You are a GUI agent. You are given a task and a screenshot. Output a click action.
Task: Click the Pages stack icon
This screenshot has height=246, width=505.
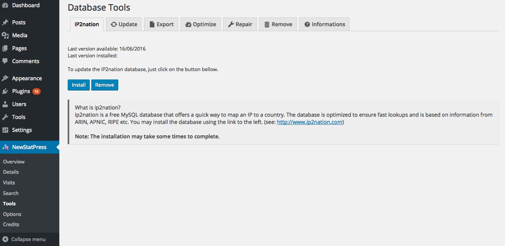[x=5, y=48]
